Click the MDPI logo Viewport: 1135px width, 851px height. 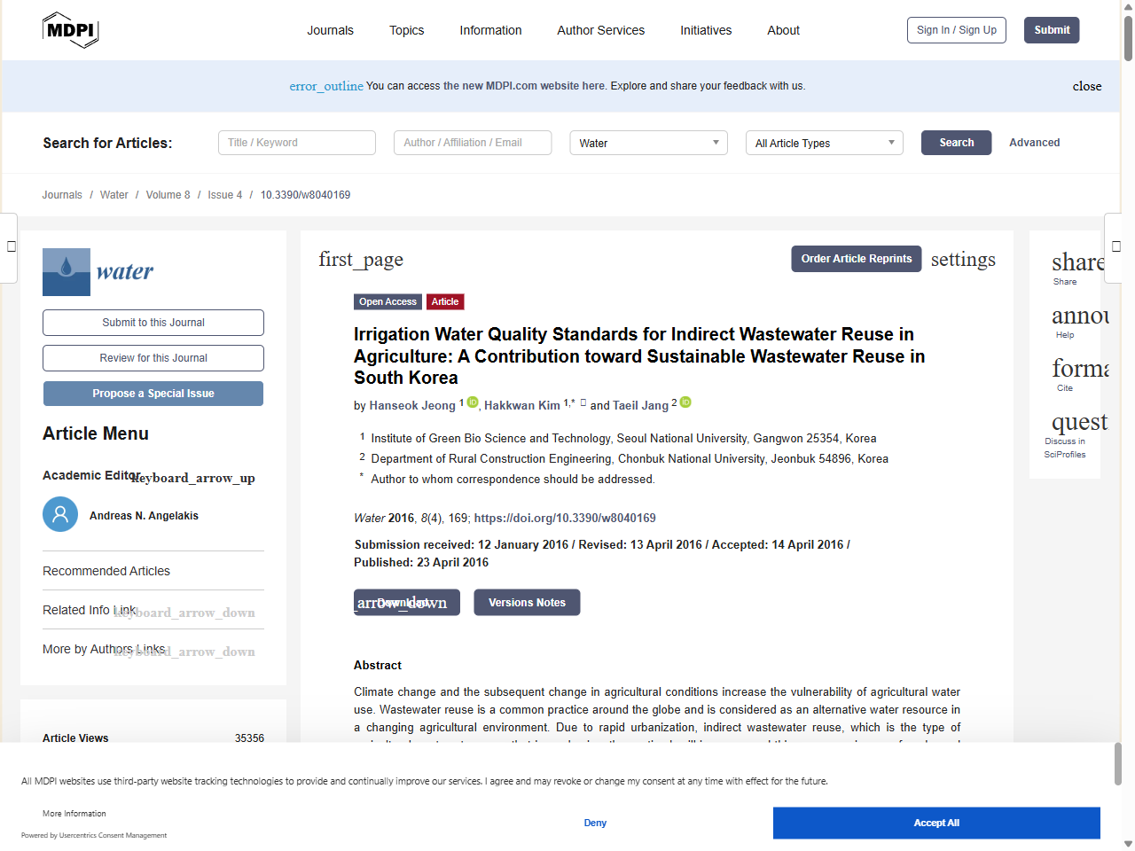pyautogui.click(x=70, y=30)
